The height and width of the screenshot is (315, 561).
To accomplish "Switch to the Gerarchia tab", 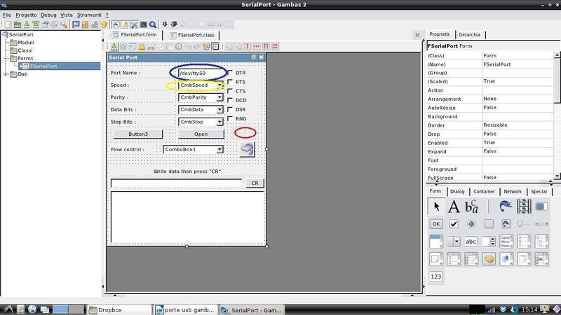I will click(x=469, y=34).
